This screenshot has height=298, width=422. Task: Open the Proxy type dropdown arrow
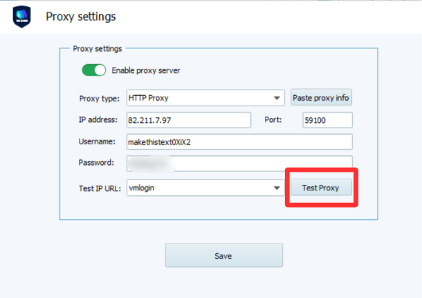(x=277, y=98)
